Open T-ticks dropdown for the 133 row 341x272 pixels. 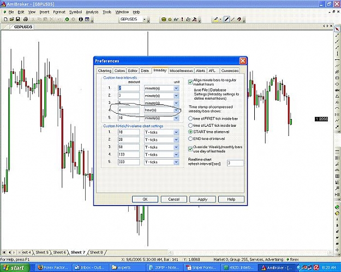(176, 154)
